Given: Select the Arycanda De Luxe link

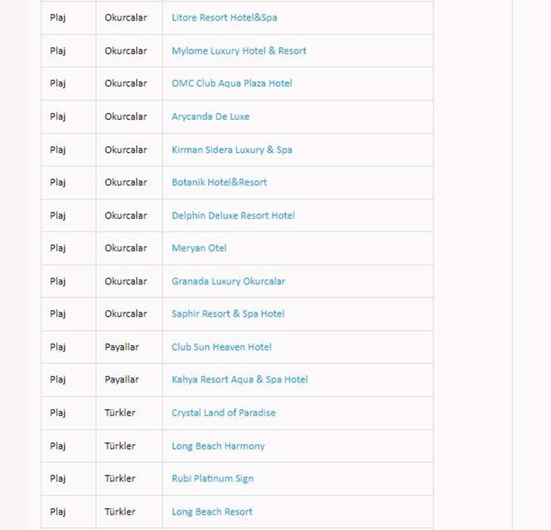Looking at the screenshot, I should (210, 116).
